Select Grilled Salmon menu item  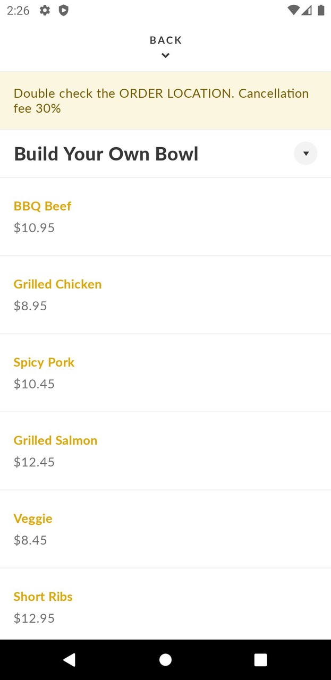55,440
